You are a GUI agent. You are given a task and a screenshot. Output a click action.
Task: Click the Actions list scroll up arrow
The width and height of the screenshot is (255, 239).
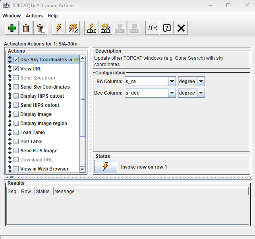point(83,58)
